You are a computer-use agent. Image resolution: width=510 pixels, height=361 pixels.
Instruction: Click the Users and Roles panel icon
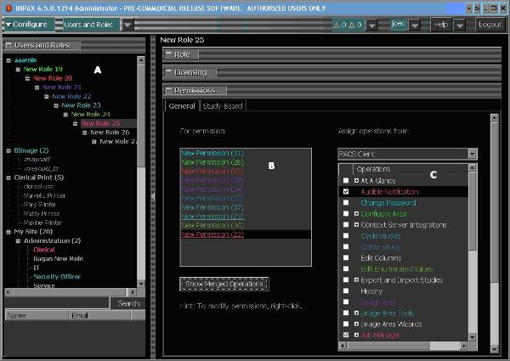tap(10, 42)
